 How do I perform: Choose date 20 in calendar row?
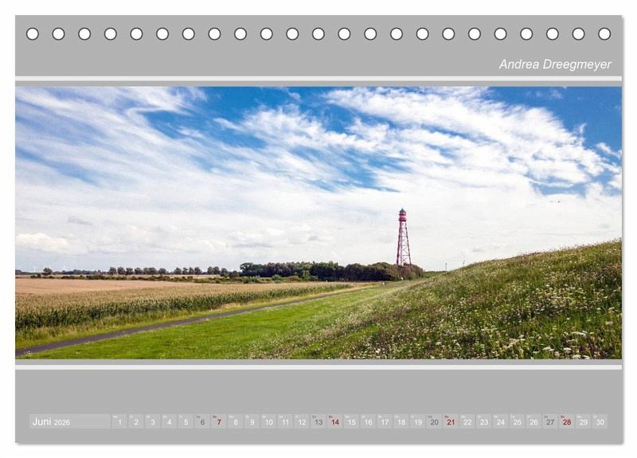434,421
